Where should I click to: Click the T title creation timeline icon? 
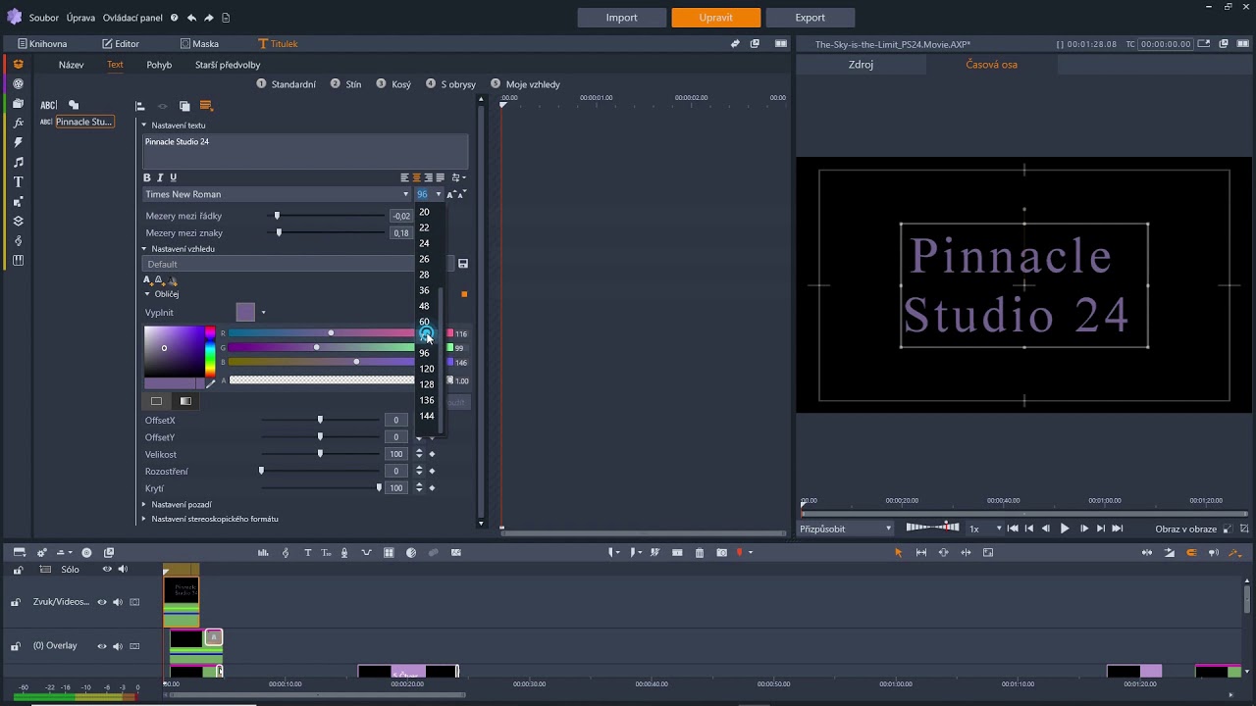click(x=307, y=553)
